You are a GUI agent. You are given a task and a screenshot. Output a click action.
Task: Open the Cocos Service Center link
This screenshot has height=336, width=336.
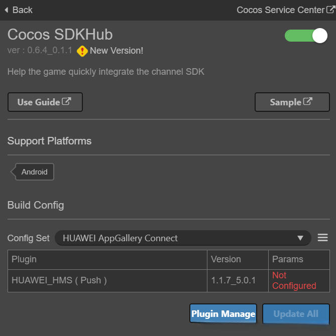point(286,10)
